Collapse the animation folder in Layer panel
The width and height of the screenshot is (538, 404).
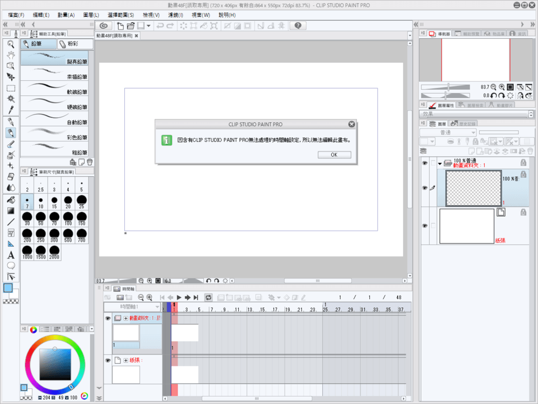pos(440,163)
